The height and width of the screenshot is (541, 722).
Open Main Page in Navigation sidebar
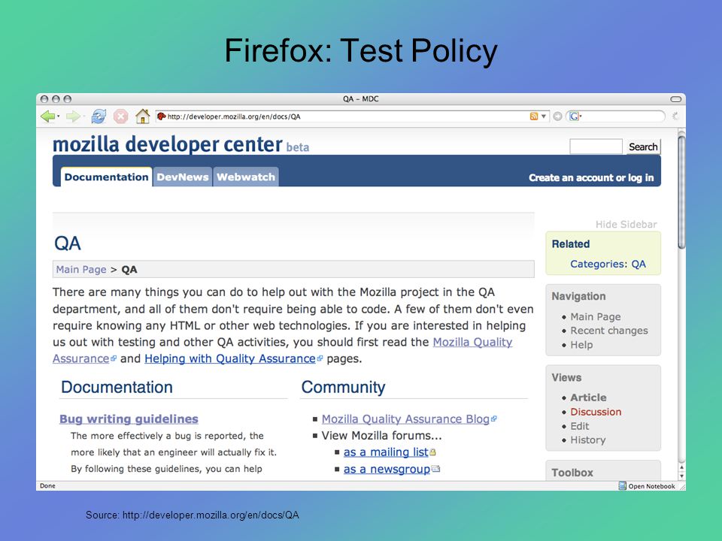[x=596, y=316]
